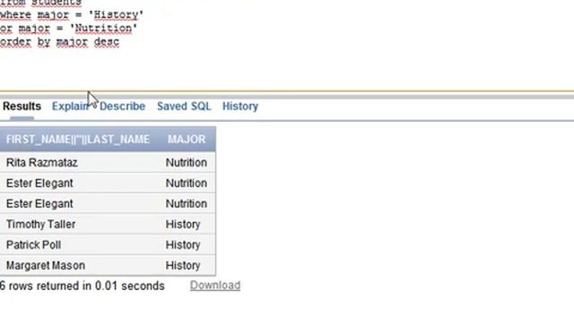The width and height of the screenshot is (574, 322).
Task: Select the Rita Razmataz cell
Action: click(x=42, y=163)
